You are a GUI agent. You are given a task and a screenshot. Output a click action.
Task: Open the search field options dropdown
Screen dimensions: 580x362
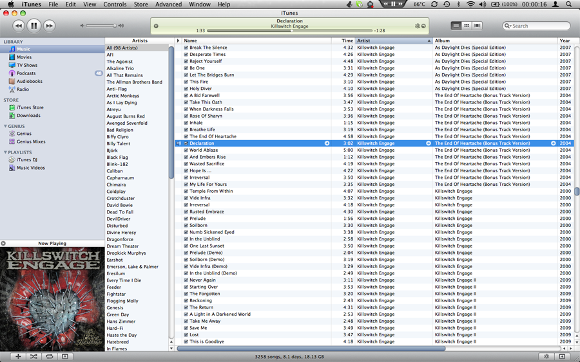pos(508,26)
